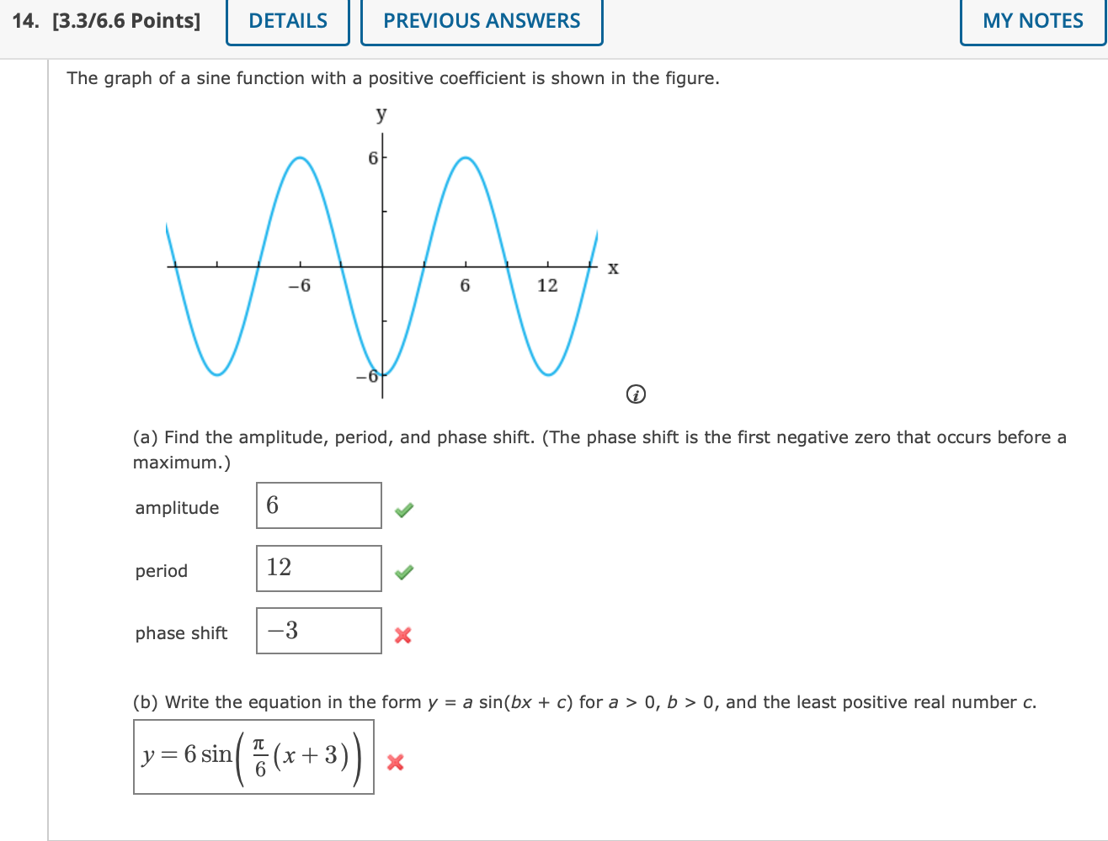The height and width of the screenshot is (841, 1108).
Task: Select the period input field showing 12
Action: click(x=318, y=569)
